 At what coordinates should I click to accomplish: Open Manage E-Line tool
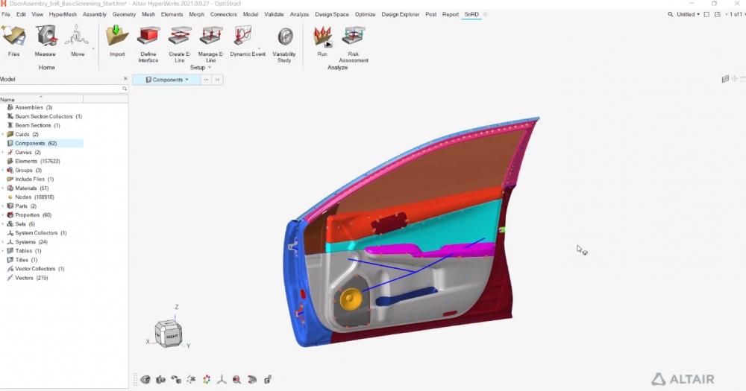(x=211, y=44)
